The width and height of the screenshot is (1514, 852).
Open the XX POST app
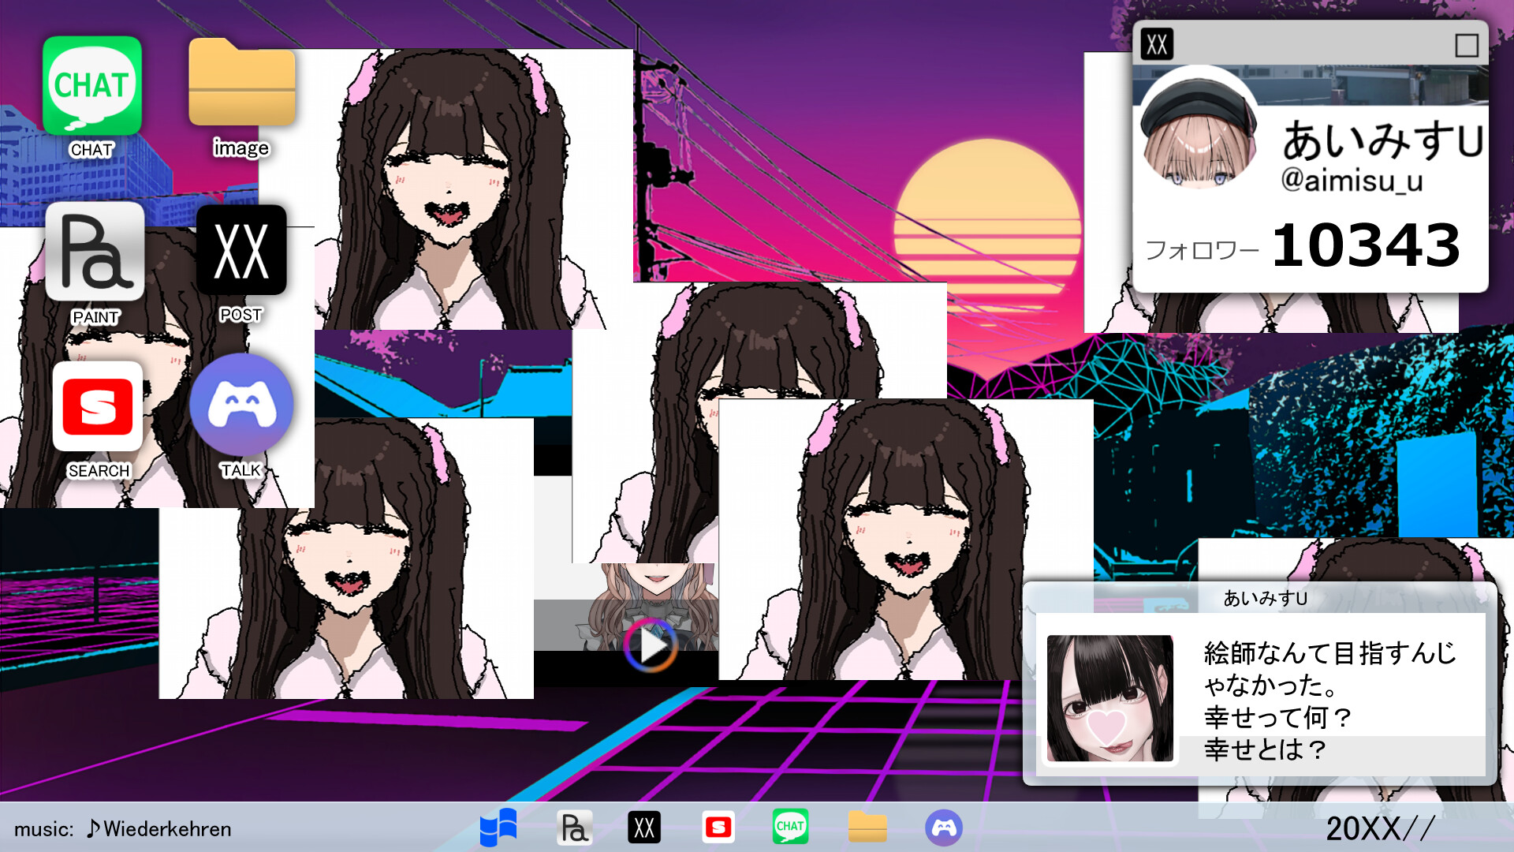pyautogui.click(x=241, y=252)
